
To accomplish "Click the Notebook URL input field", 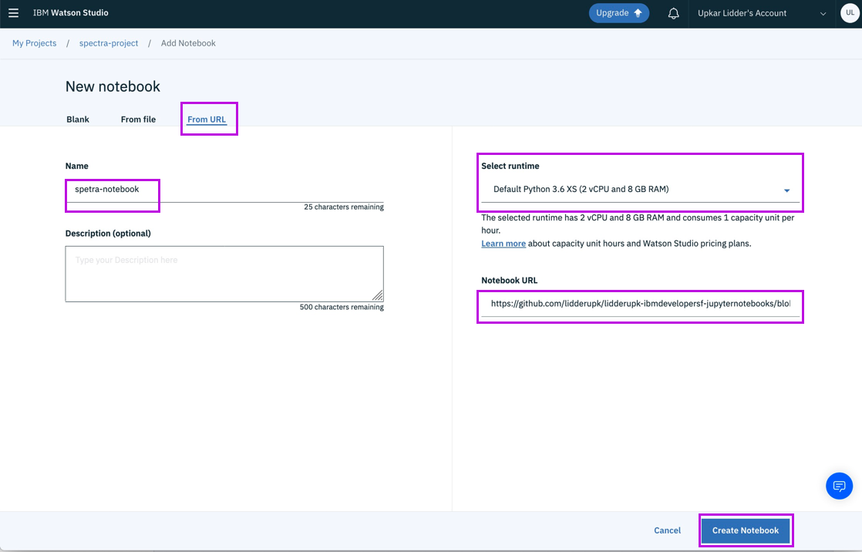I will pos(641,304).
